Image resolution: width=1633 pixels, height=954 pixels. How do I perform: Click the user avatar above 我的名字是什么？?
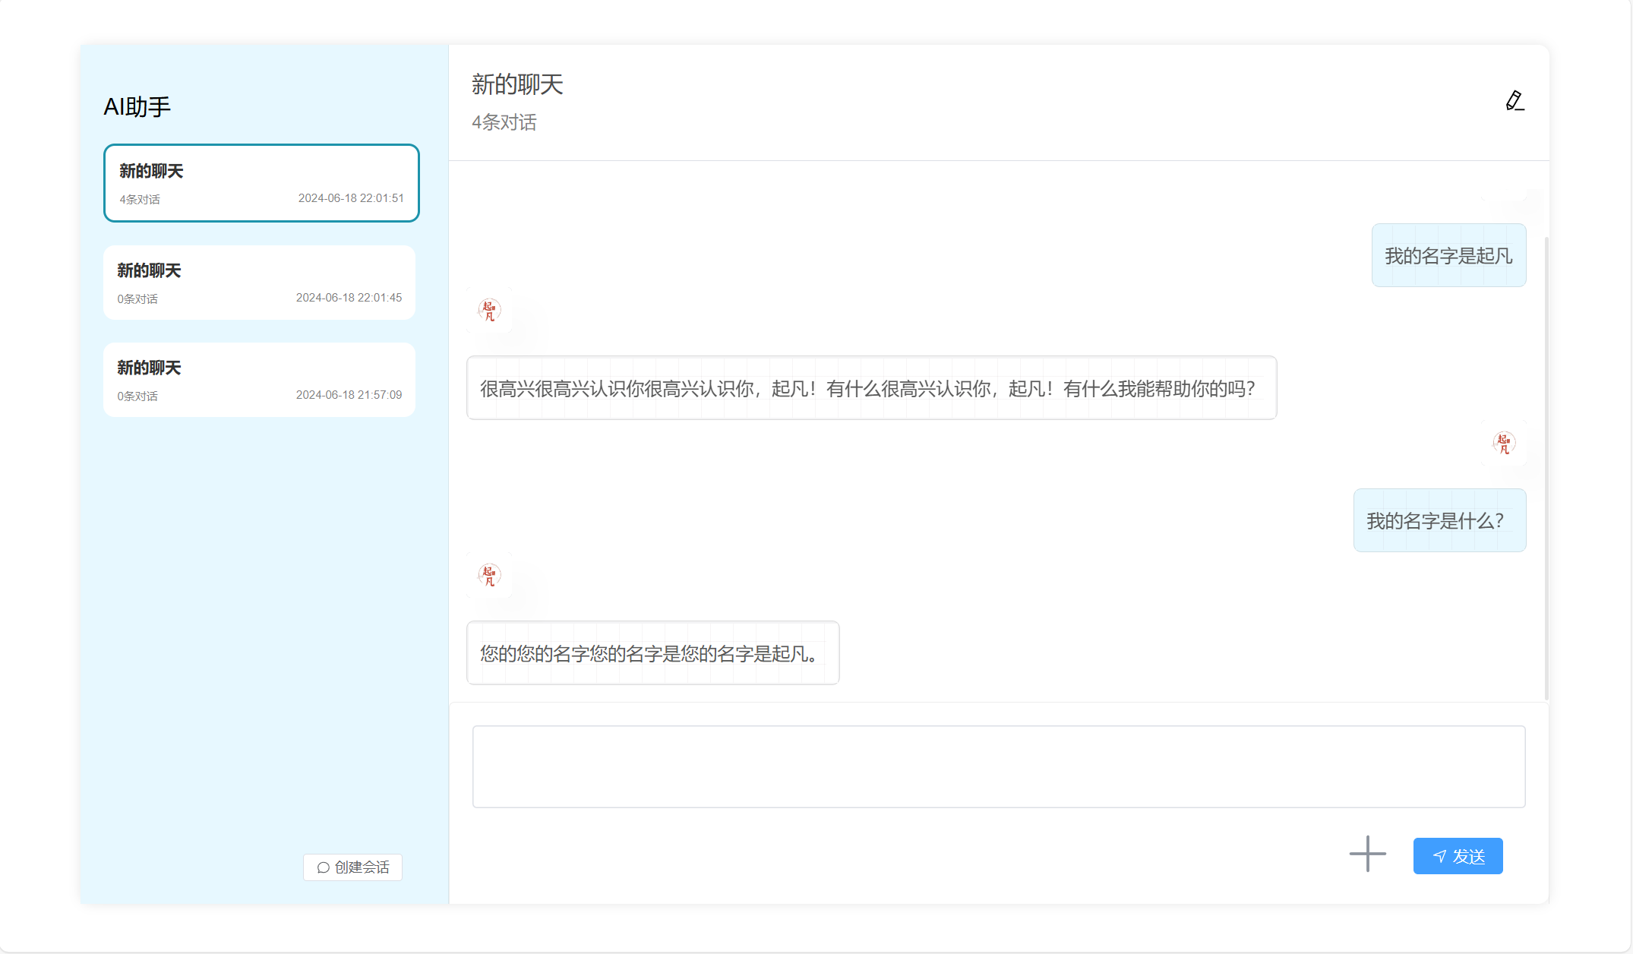pos(1504,443)
